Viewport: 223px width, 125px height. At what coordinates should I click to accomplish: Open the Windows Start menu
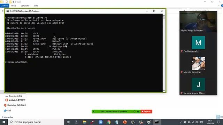pos(4,122)
